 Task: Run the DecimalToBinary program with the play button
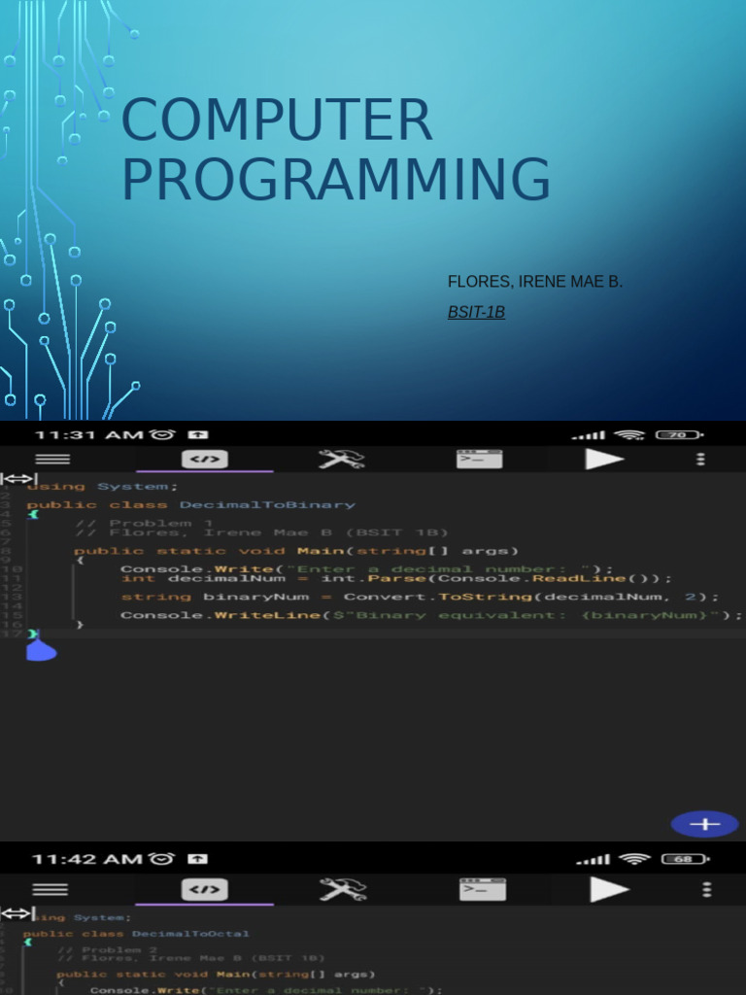coord(603,459)
